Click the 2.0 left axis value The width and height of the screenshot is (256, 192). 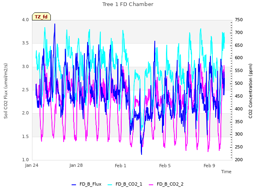(x=26, y=113)
